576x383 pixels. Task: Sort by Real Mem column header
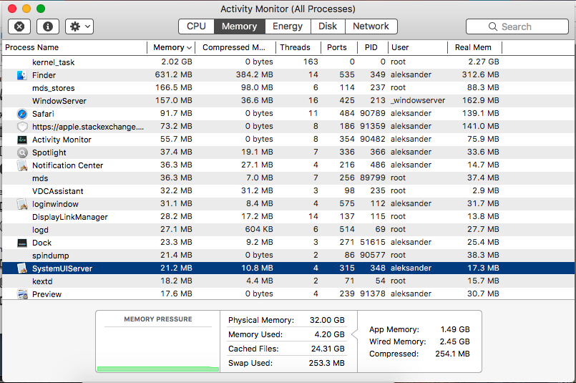click(x=474, y=47)
